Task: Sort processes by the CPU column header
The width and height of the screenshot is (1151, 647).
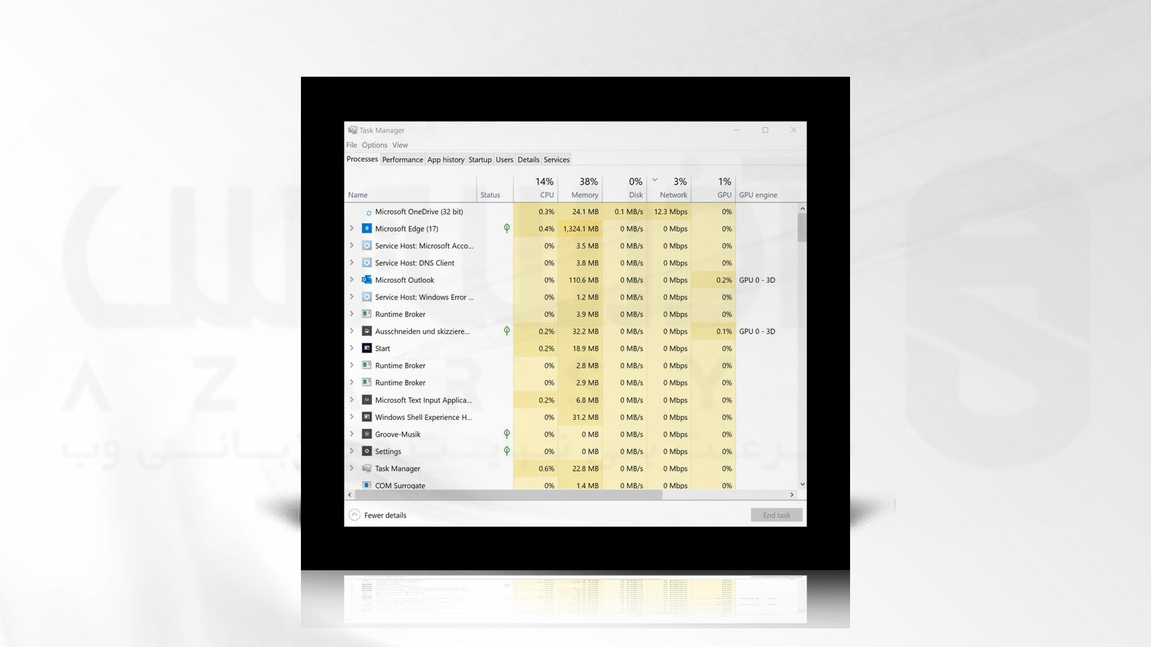Action: click(535, 188)
